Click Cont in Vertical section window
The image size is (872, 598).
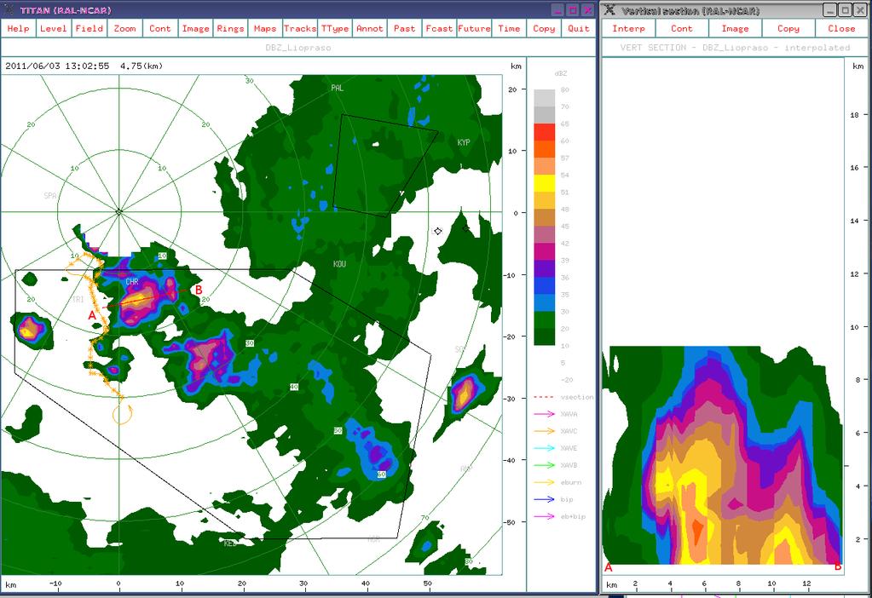(682, 28)
